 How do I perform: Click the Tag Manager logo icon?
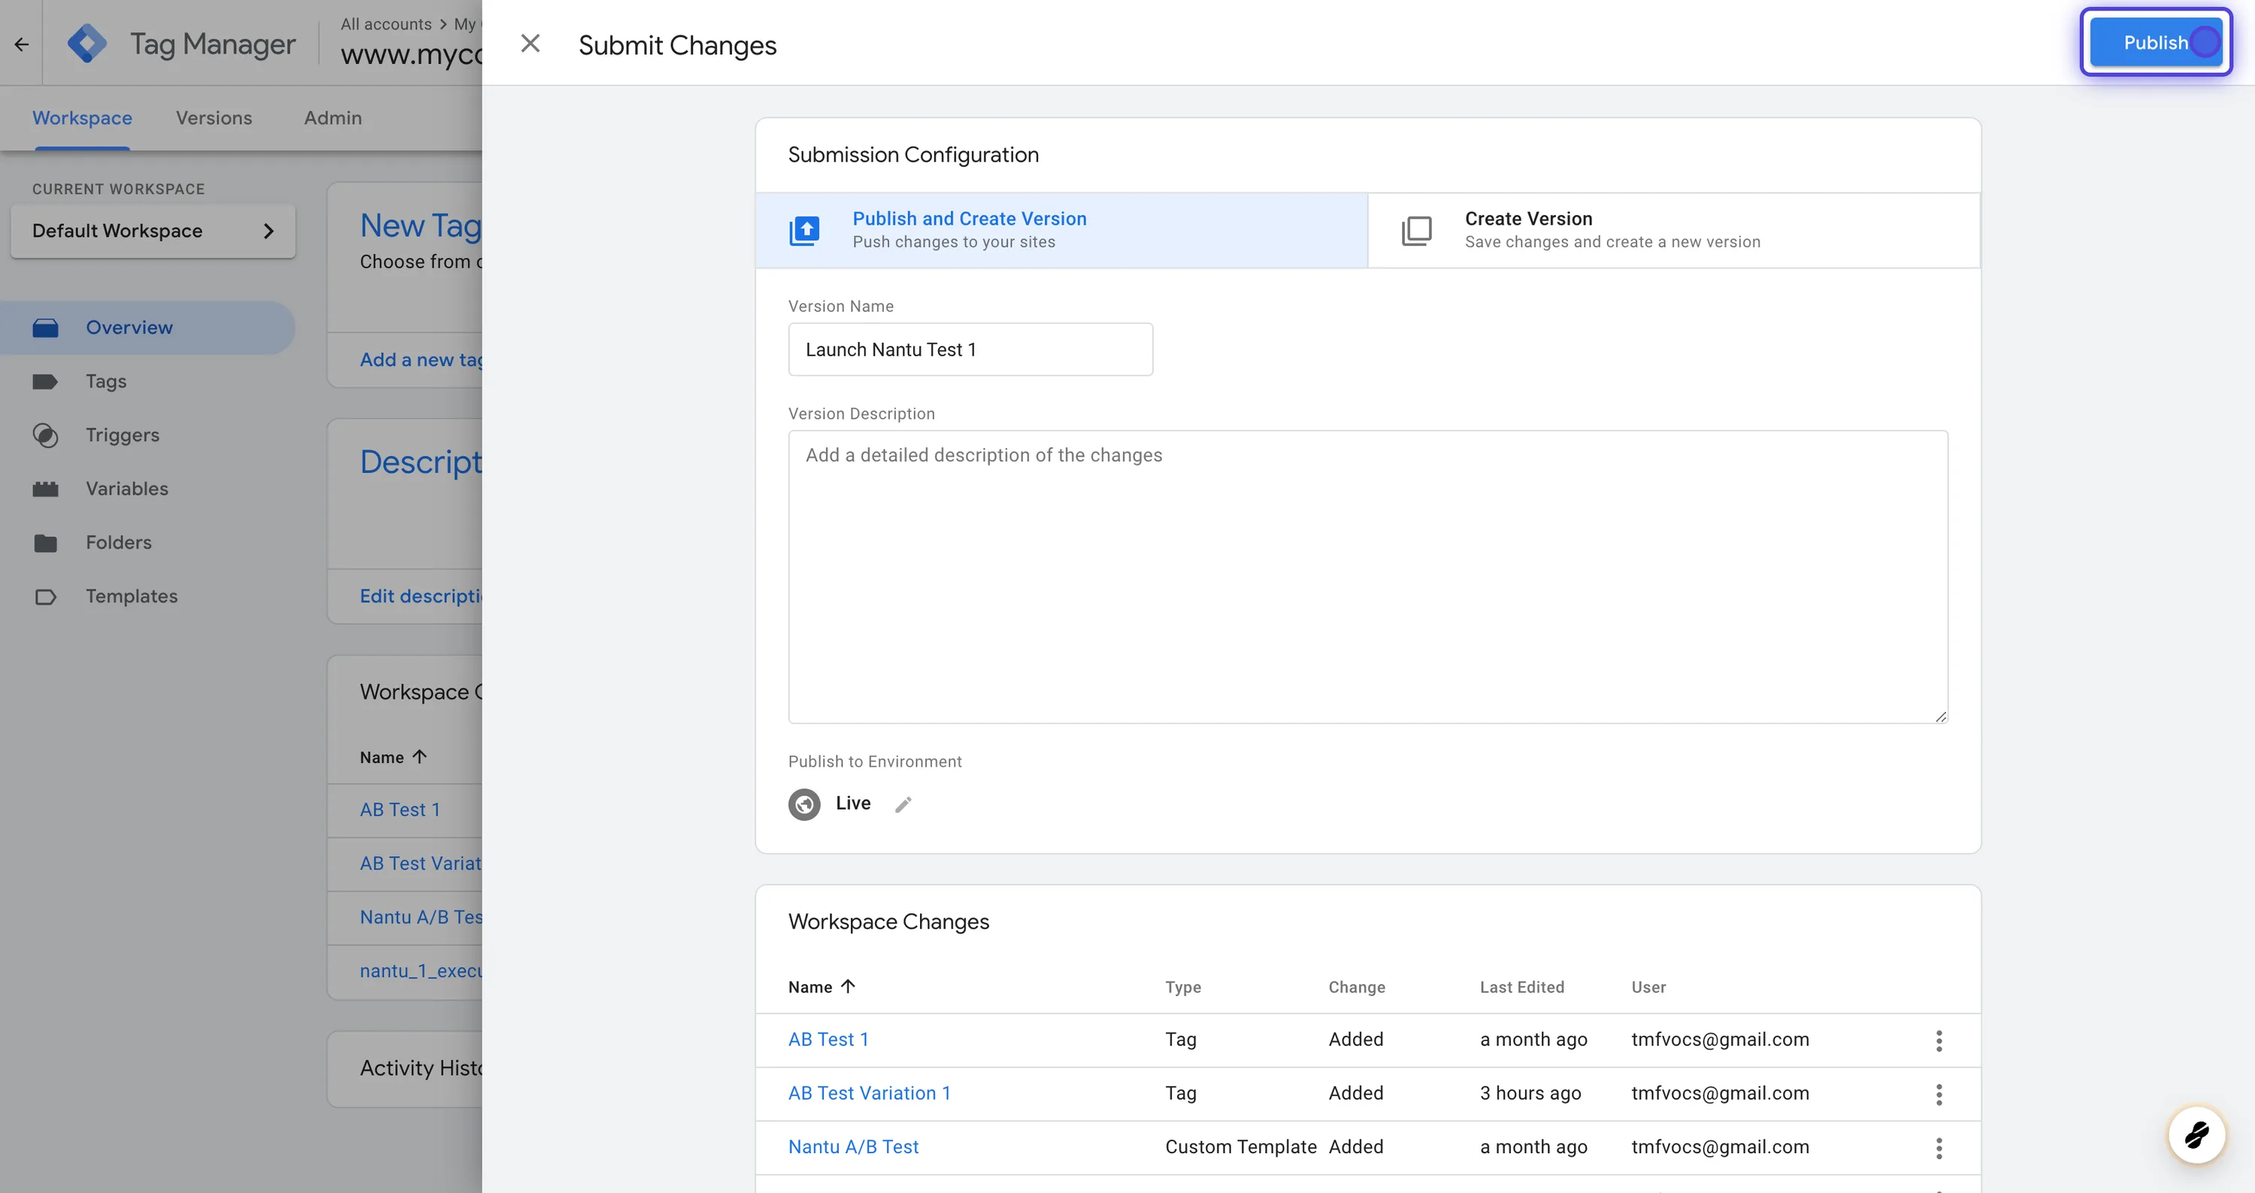coord(86,43)
